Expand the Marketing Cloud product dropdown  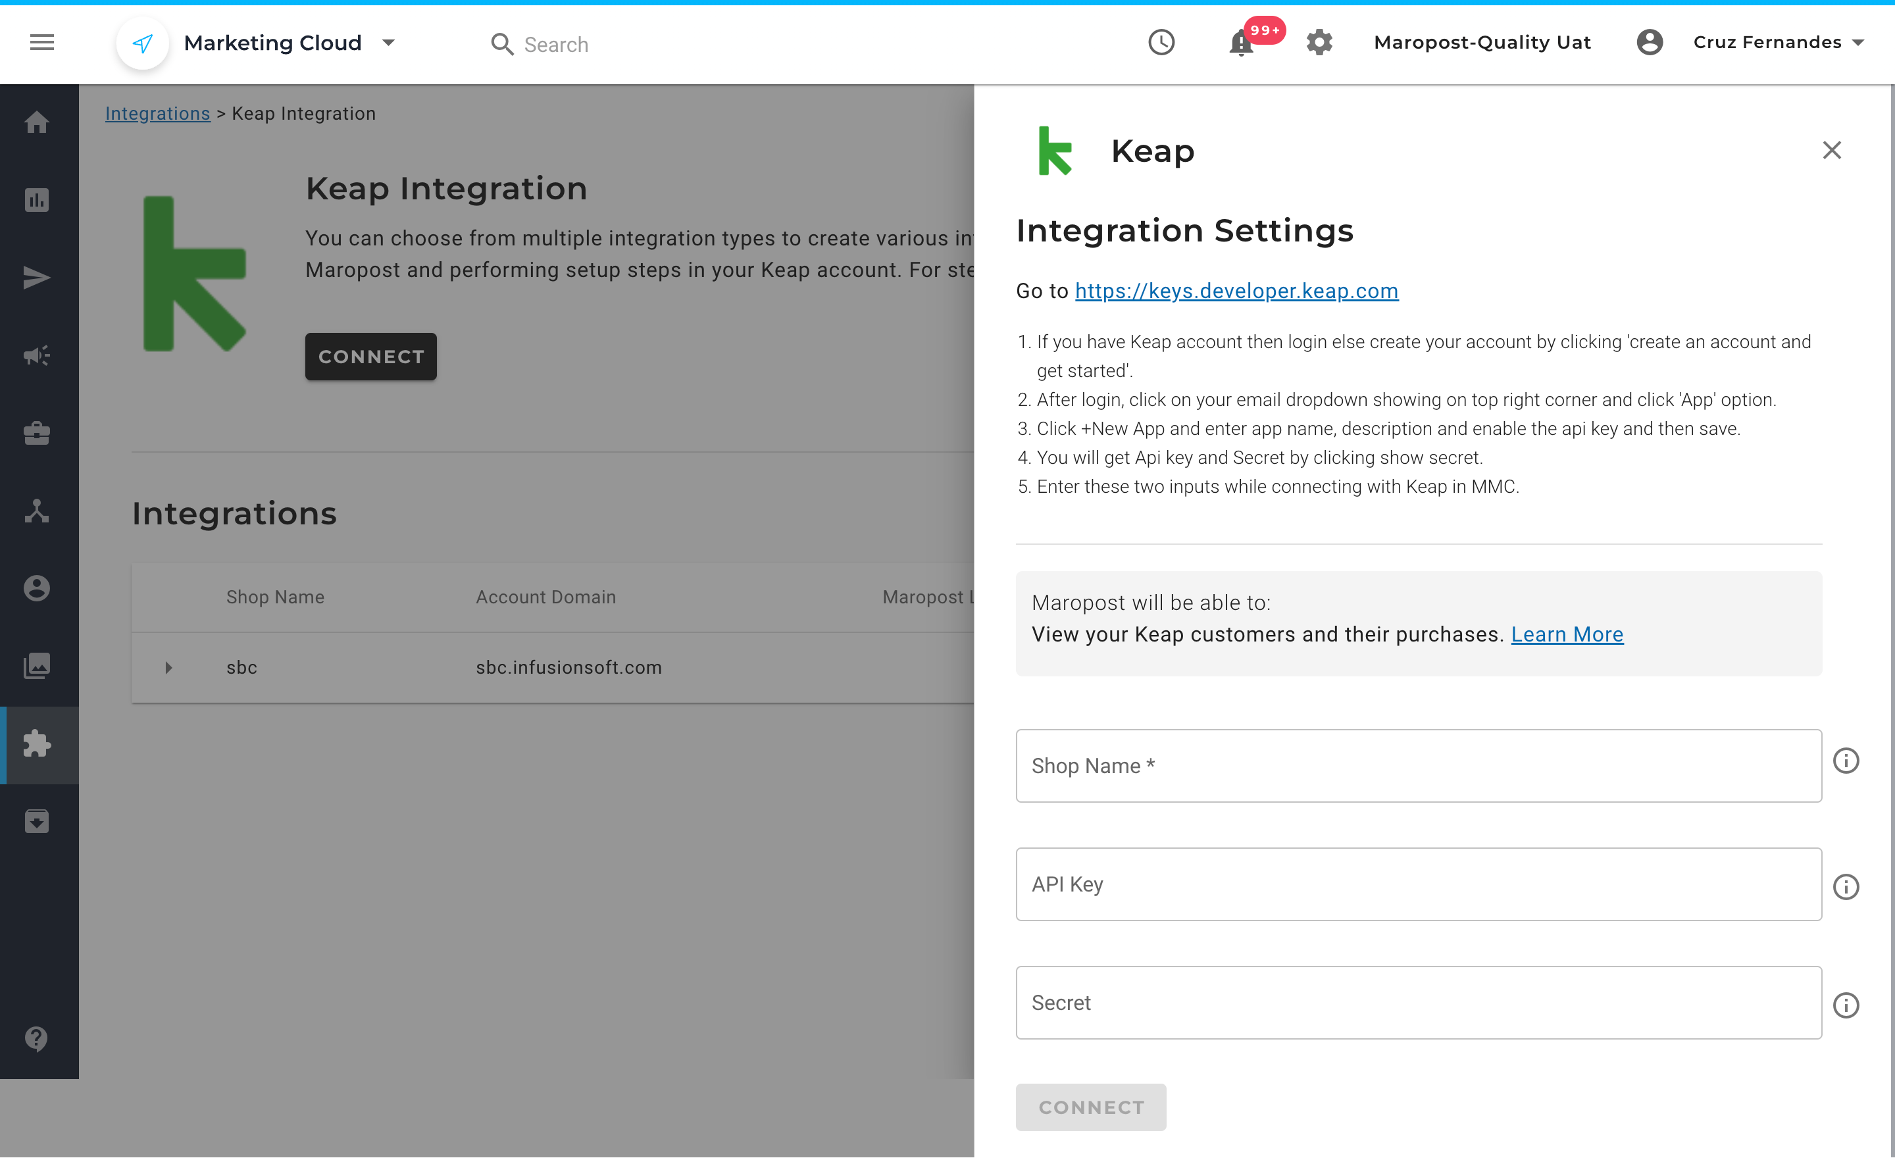pos(388,43)
